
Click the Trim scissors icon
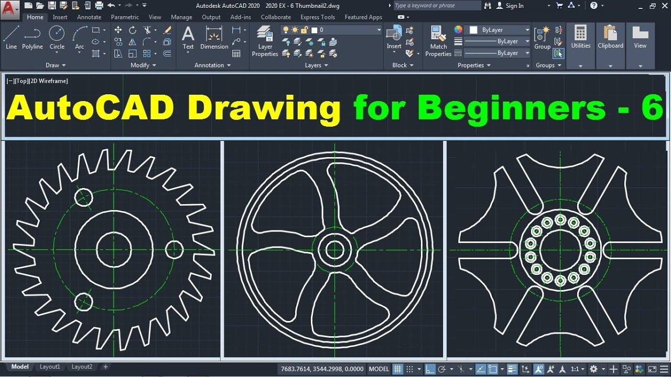pos(147,30)
